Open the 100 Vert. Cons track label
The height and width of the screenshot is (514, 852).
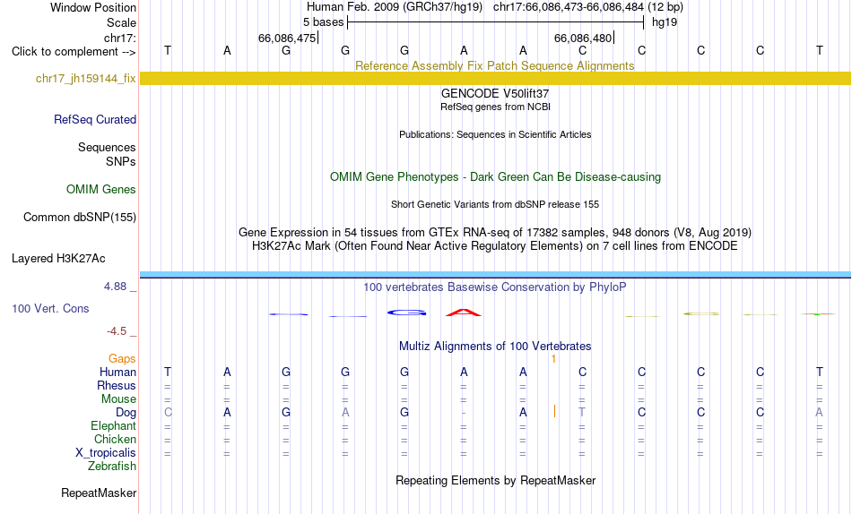[50, 308]
